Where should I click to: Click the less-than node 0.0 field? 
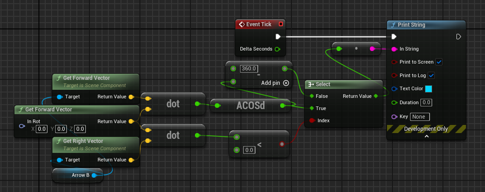pos(249,150)
